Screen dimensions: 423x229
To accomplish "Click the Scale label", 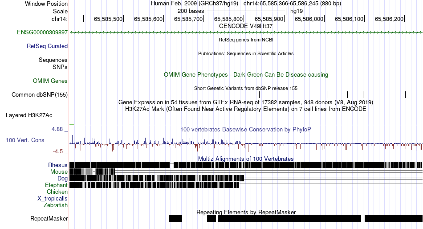I will coord(60,11).
